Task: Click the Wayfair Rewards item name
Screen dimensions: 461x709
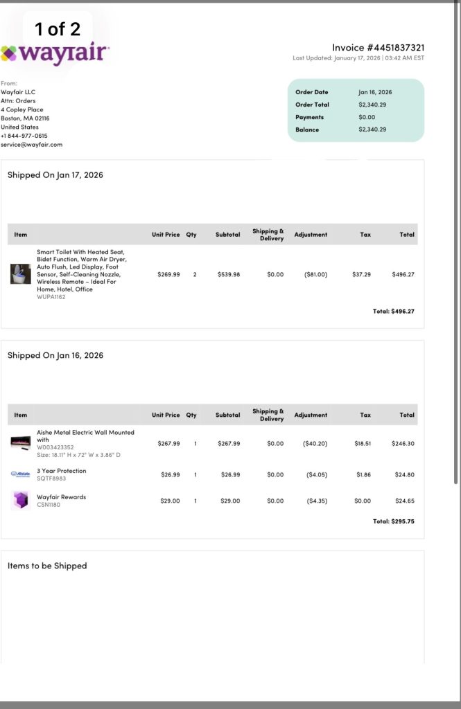Action: click(x=62, y=497)
